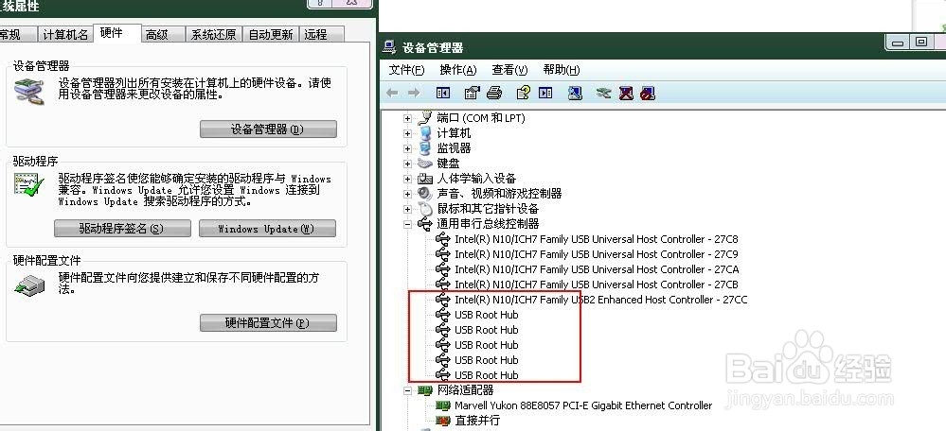Select the 鼠标和其它指针设备 mouse icon
946x431 pixels.
(426, 208)
